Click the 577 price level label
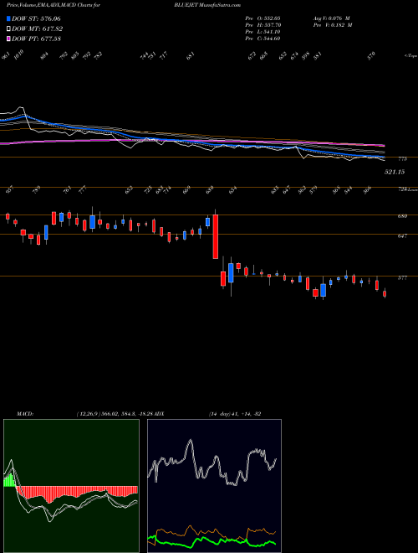 402,278
